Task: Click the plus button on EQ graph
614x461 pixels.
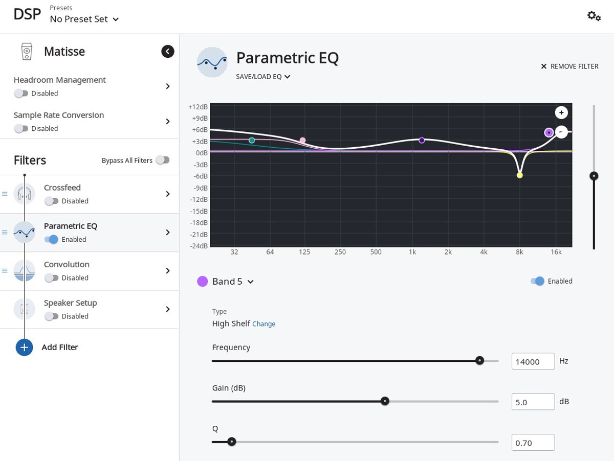Action: (561, 113)
